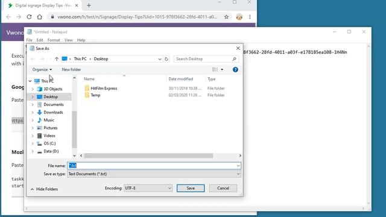Expand the 3D Objects tree node
Image resolution: width=386 pixels, height=217 pixels.
click(33, 89)
